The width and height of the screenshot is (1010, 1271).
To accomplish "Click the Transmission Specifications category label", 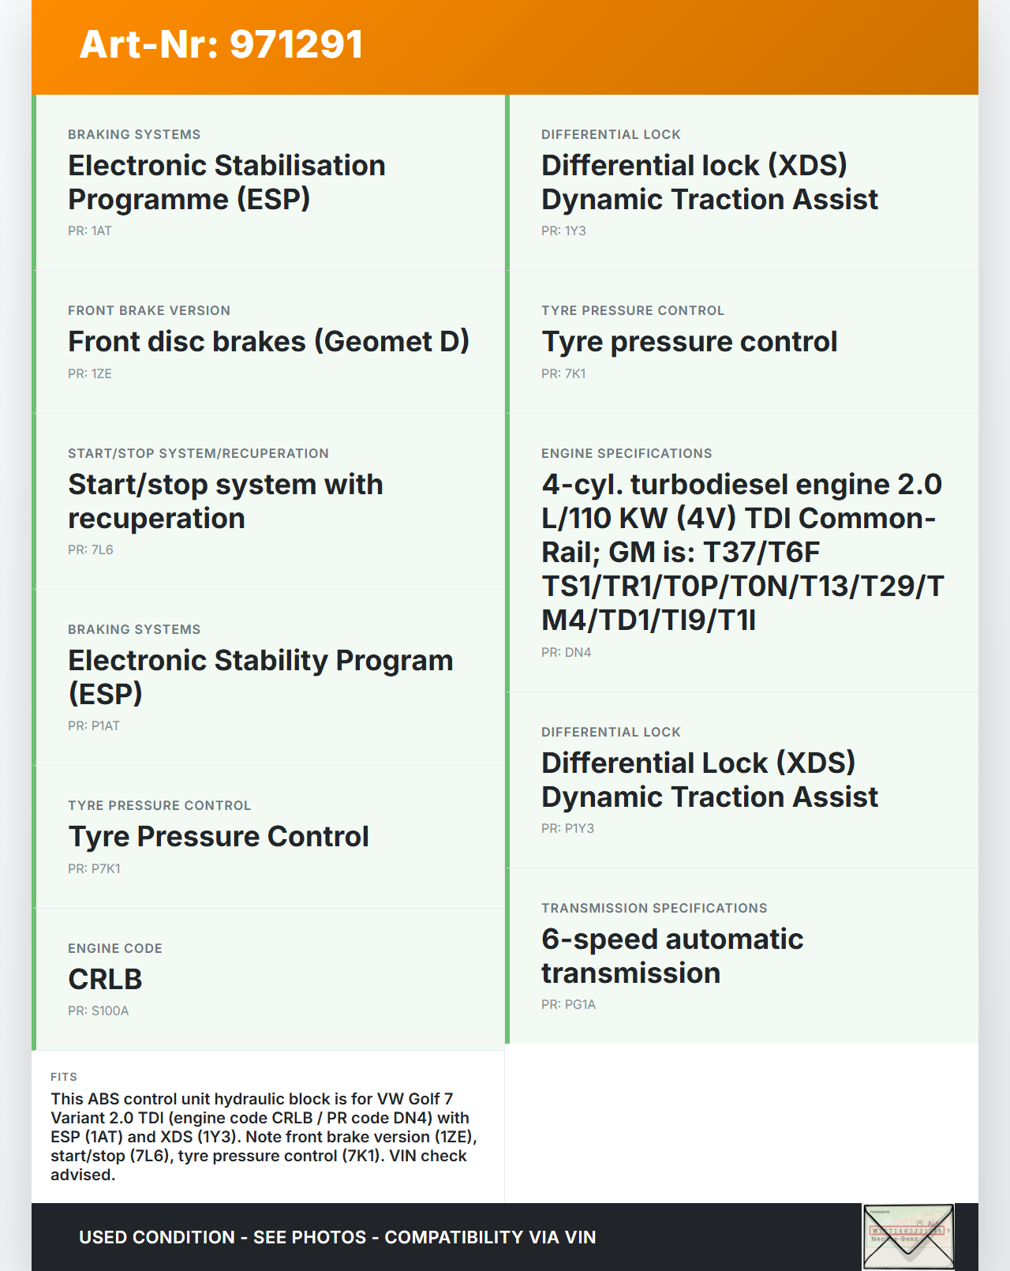I will tap(654, 909).
